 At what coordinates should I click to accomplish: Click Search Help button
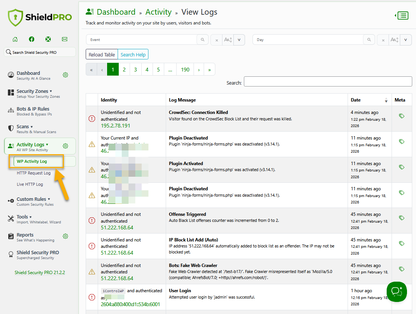[x=133, y=55]
